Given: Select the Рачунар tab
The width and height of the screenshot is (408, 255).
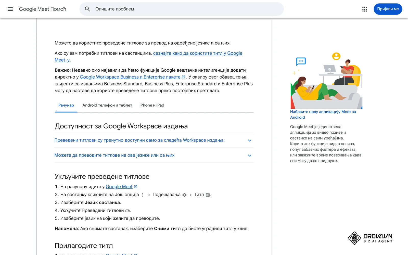Looking at the screenshot, I should click(x=66, y=105).
